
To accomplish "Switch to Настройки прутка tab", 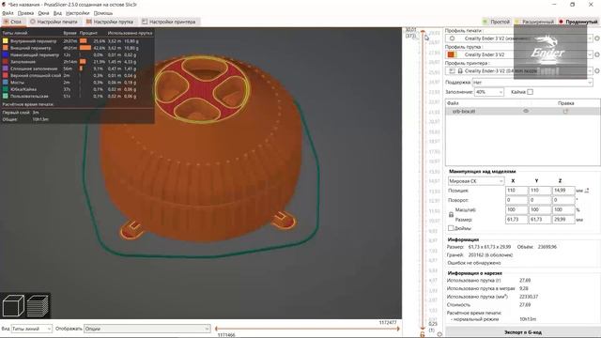I will point(110,22).
